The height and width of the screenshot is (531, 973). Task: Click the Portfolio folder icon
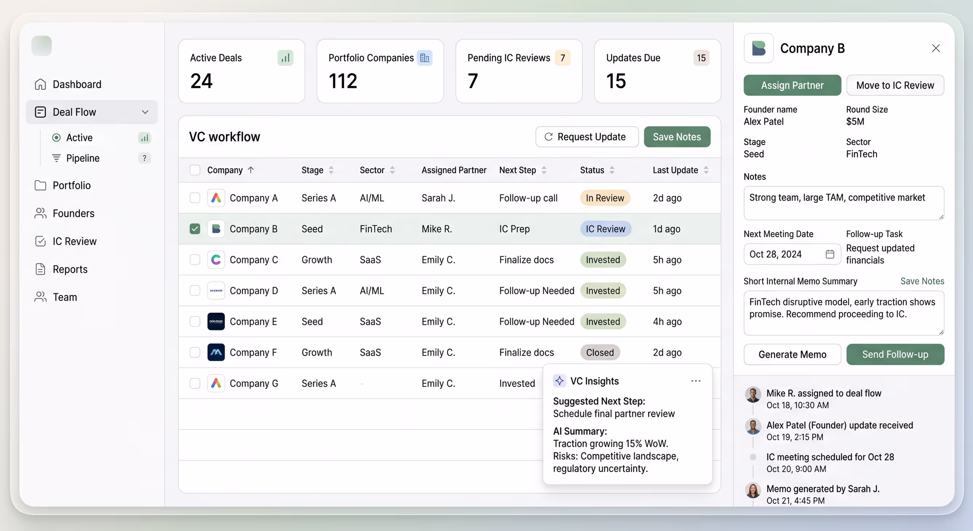click(40, 186)
